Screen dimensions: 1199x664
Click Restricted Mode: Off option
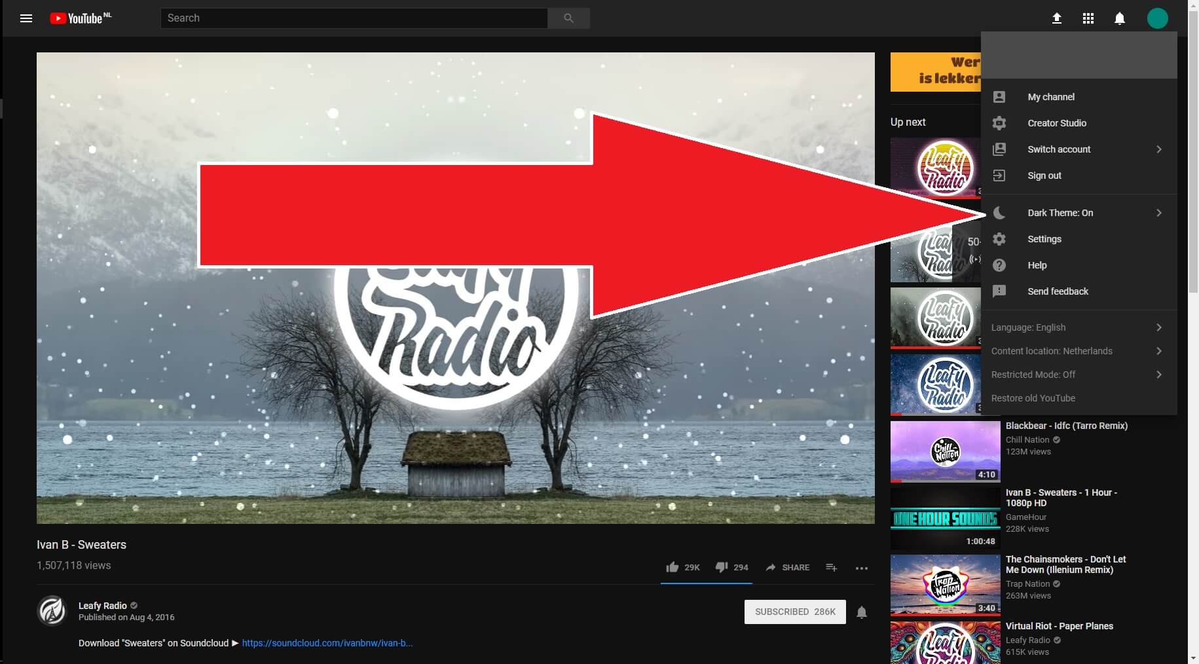[1079, 375]
